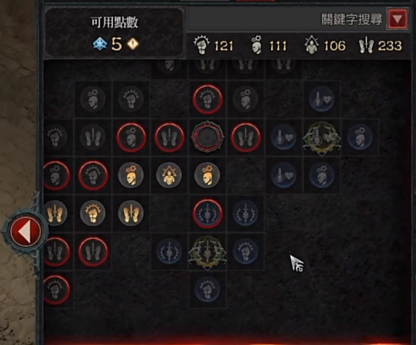Image resolution: width=416 pixels, height=345 pixels.
Task: Click the Dexterity hands stat icon showing 233
Action: 366,45
